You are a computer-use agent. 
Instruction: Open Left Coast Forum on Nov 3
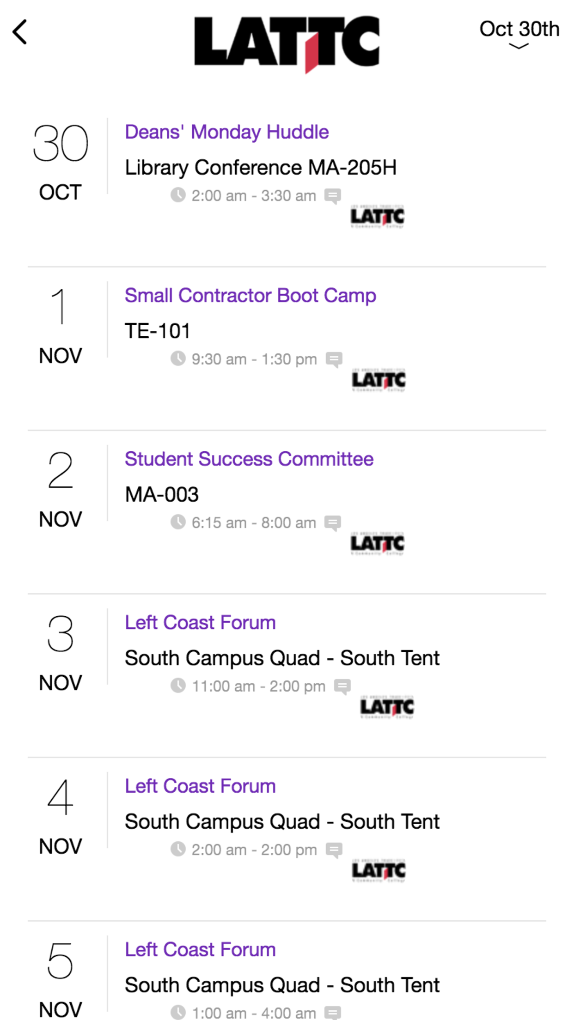pyautogui.click(x=200, y=623)
